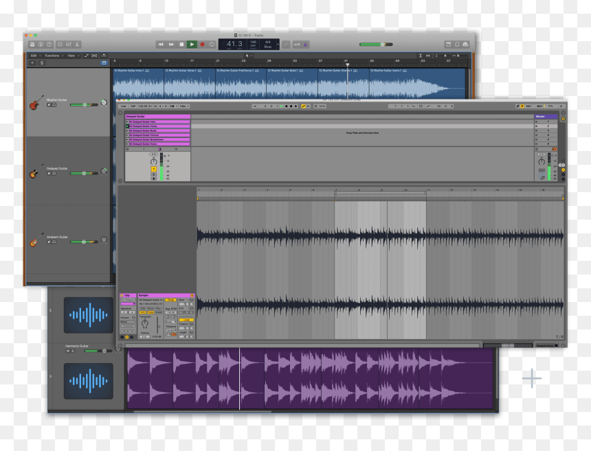Toggle the Loop button in clip view
This screenshot has width=591, height=451.
(x=186, y=320)
